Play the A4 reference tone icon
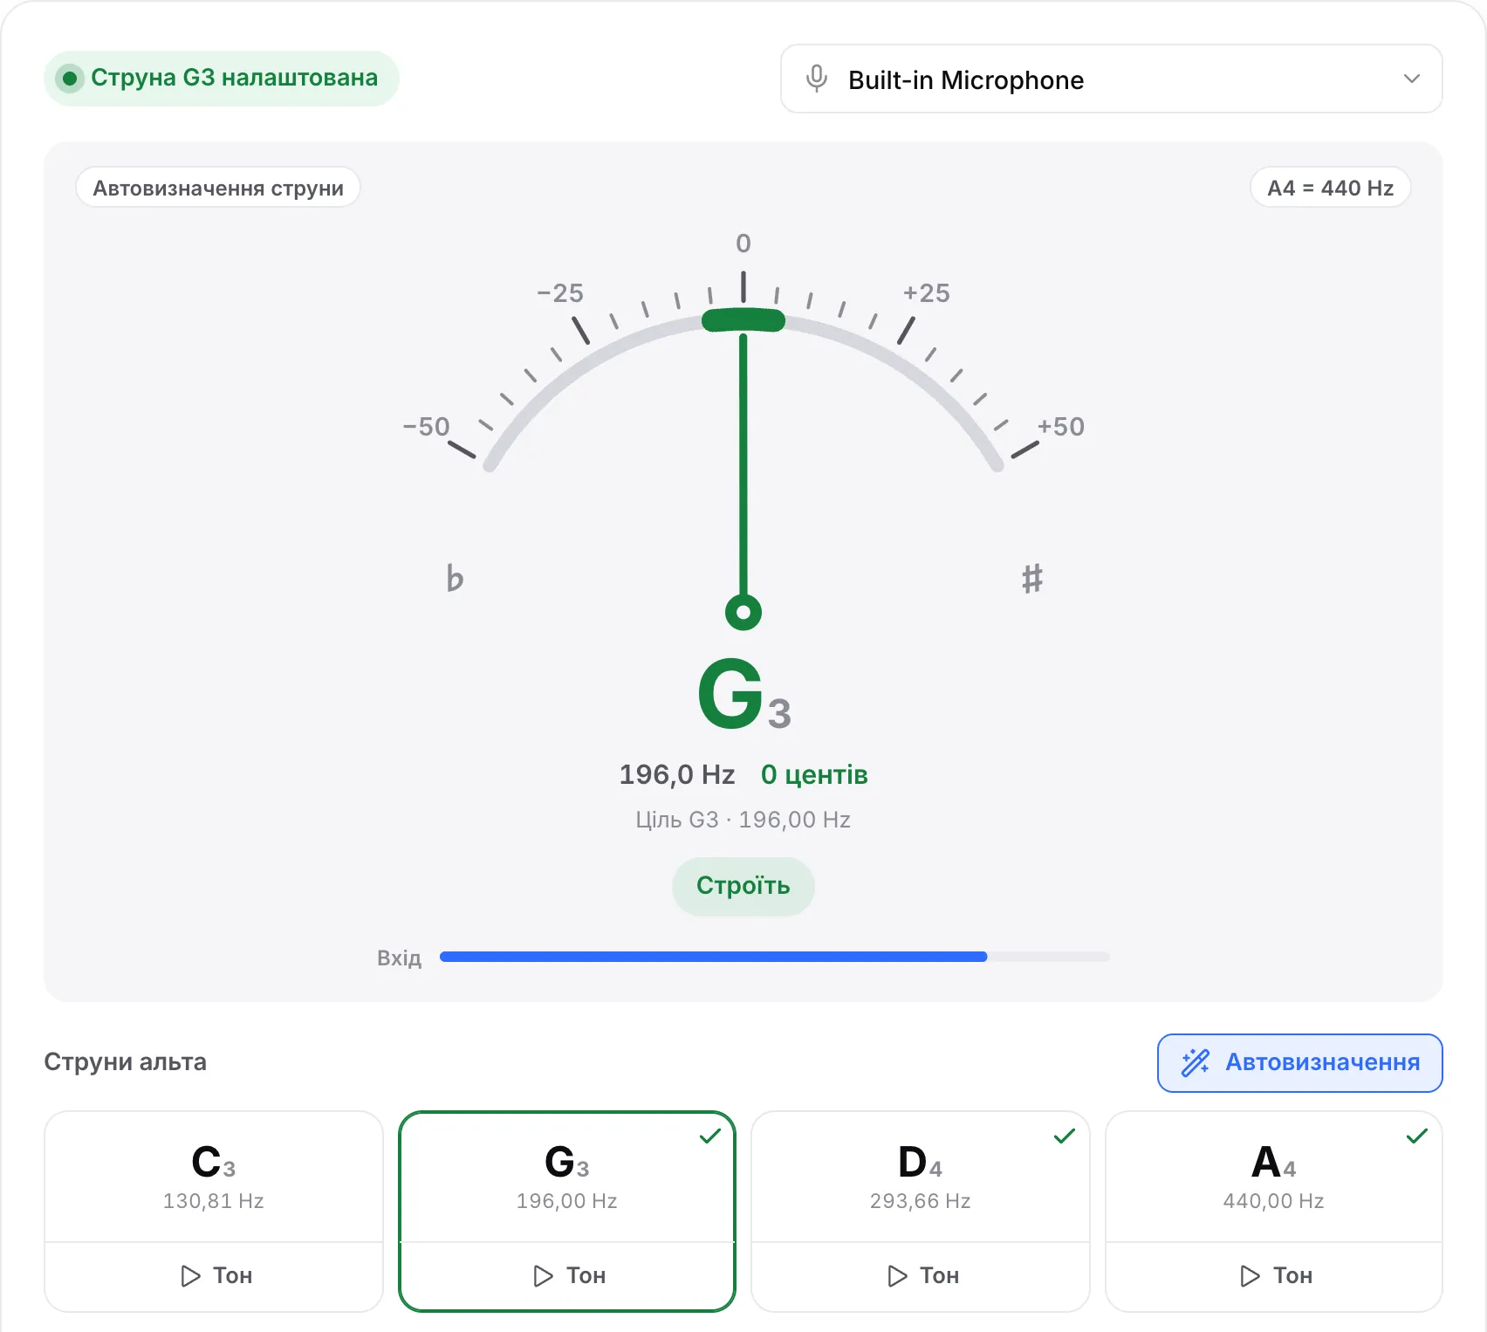Screen dimensions: 1487x1332 (1250, 1276)
